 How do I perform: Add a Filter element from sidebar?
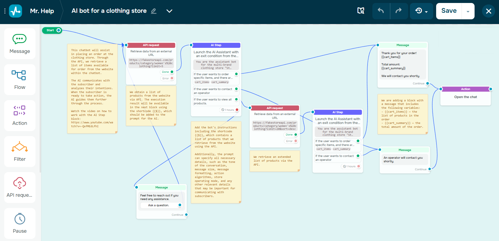pos(20,152)
